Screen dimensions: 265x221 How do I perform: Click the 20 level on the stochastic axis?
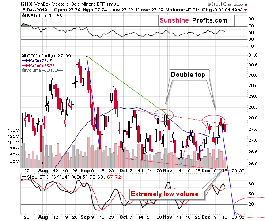[x=251, y=204]
